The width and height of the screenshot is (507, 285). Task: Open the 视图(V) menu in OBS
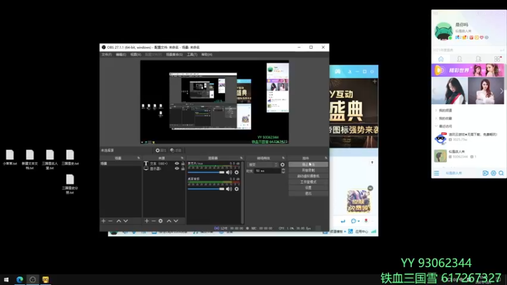click(136, 54)
